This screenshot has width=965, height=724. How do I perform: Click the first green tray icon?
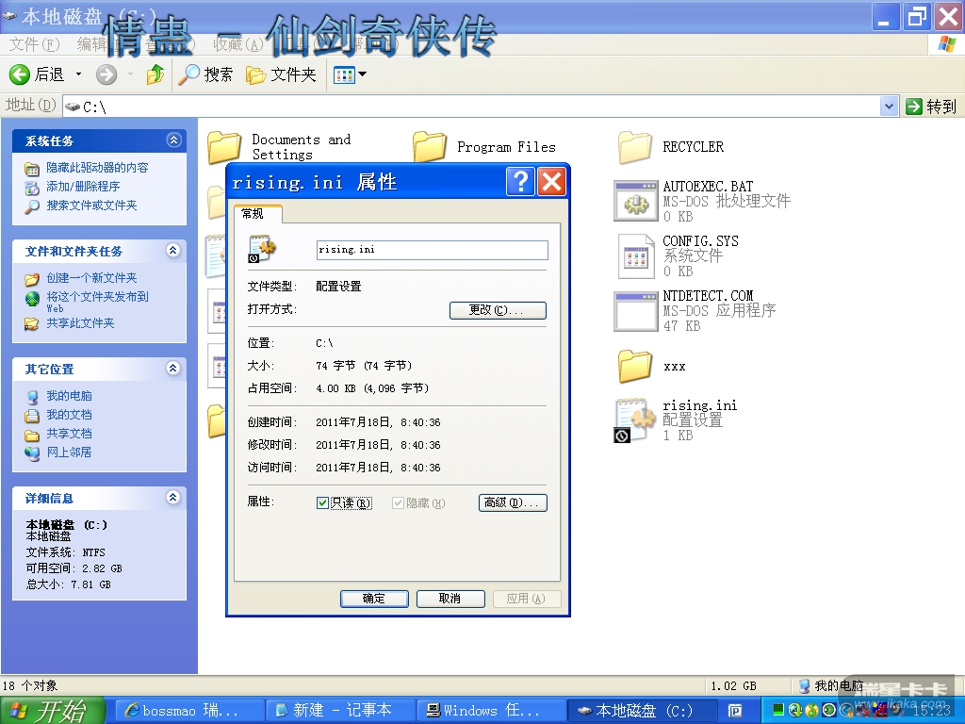pos(777,710)
